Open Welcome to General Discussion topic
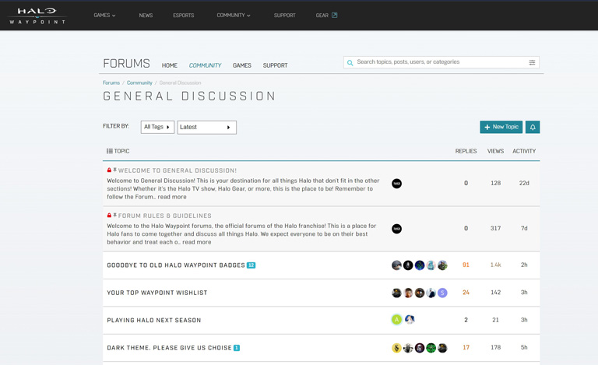 [x=178, y=170]
